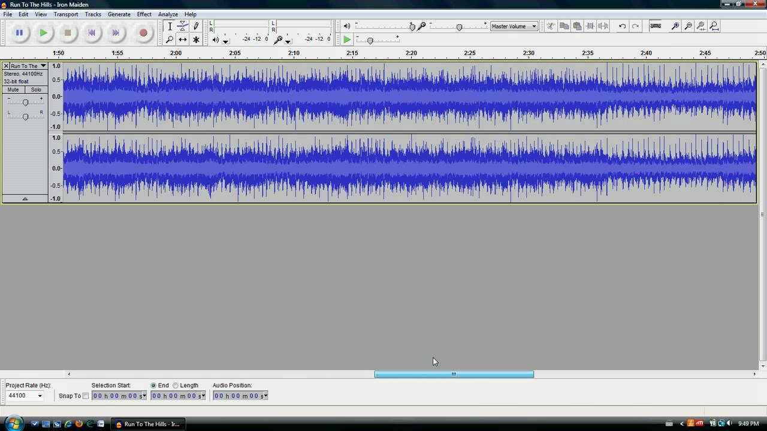The width and height of the screenshot is (767, 431).
Task: Click the horizontal scrollbar thumb
Action: click(454, 374)
